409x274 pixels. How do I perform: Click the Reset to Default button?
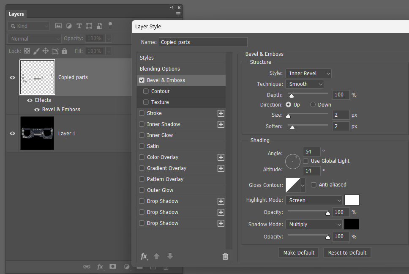(347, 252)
